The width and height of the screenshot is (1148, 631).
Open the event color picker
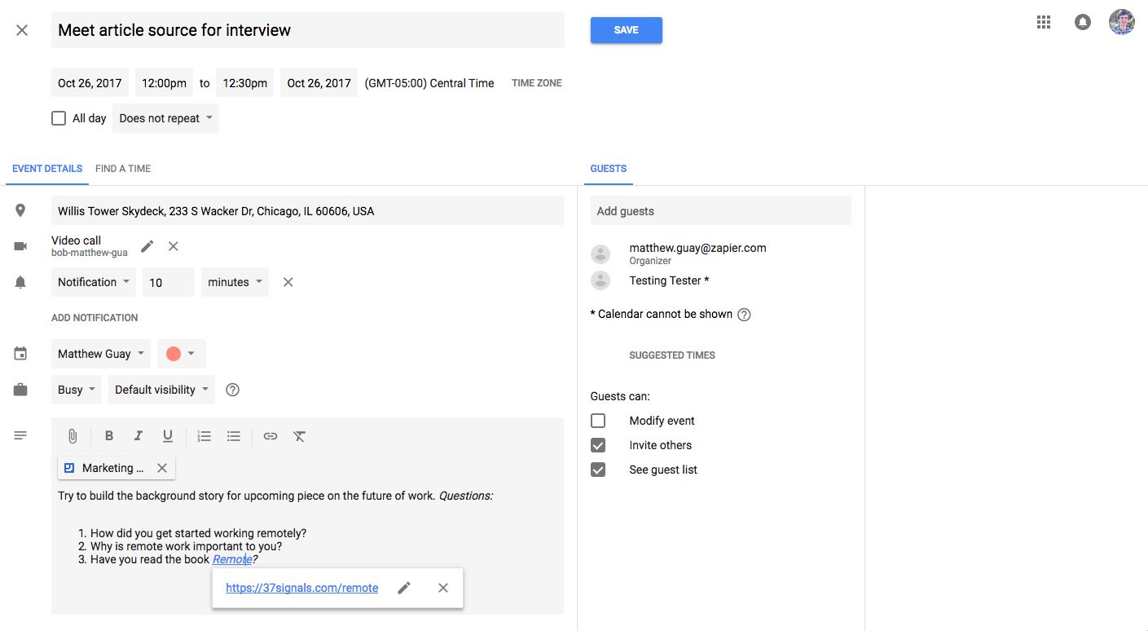tap(181, 354)
